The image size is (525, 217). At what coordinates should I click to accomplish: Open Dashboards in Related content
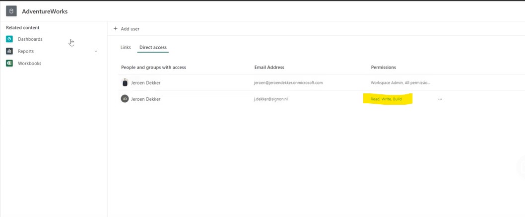[x=30, y=39]
